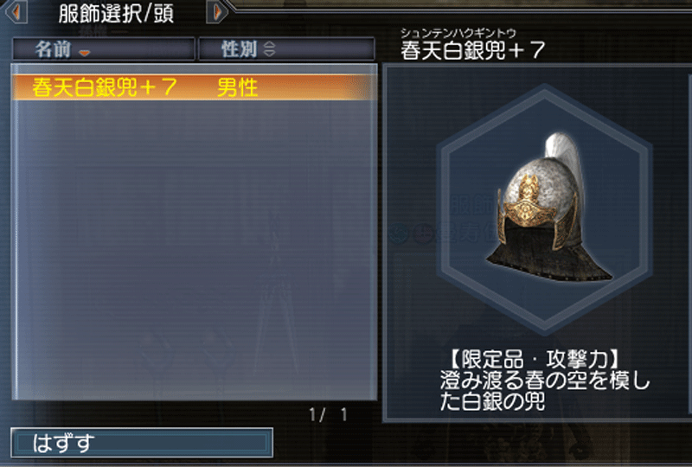
Task: Click the silver helmet preview image
Action: pyautogui.click(x=549, y=208)
